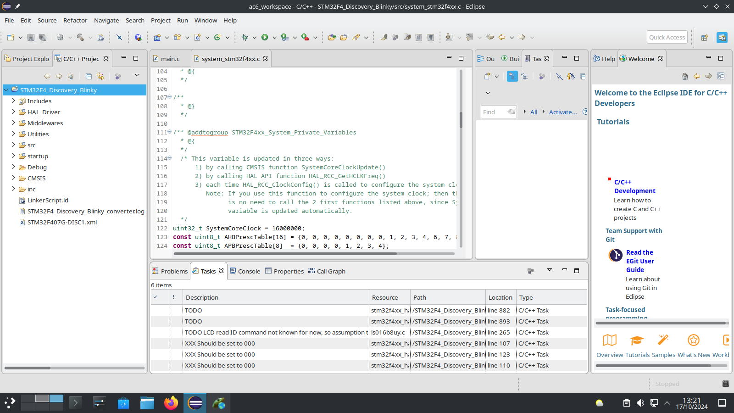This screenshot has height=413, width=734.
Task: Switch to the main.c editor tab
Action: 170,59
